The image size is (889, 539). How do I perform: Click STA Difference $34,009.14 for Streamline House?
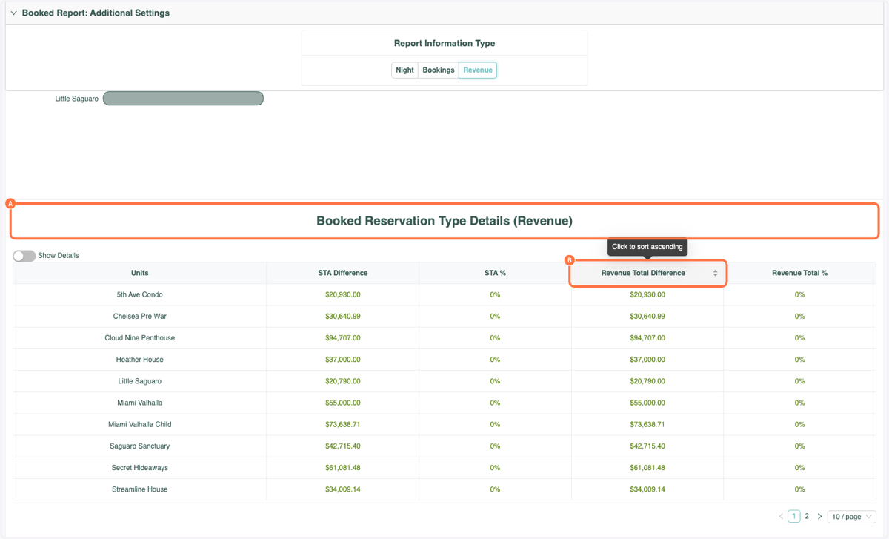point(343,489)
